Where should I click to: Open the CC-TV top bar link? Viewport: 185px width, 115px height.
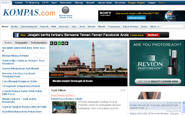pyautogui.click(x=45, y=3)
